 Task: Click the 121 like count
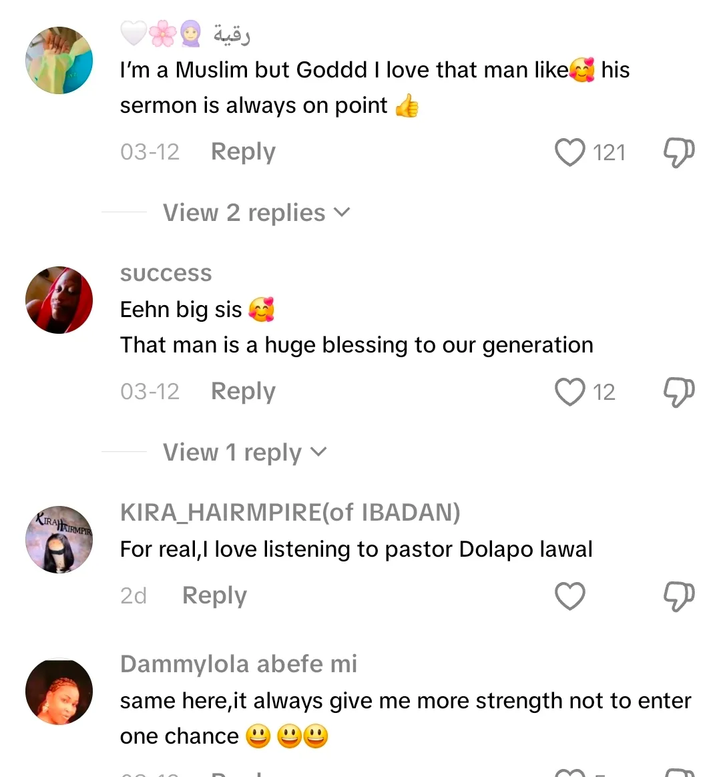click(609, 153)
